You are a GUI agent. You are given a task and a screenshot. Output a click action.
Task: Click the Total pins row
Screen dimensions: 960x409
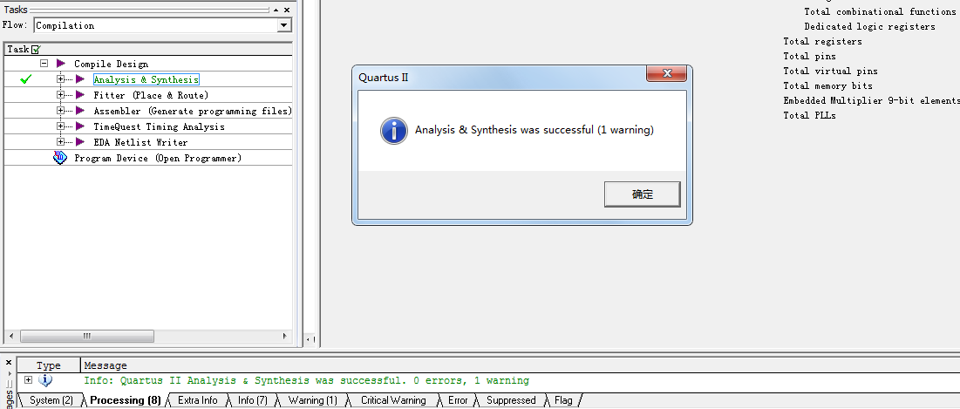click(809, 56)
